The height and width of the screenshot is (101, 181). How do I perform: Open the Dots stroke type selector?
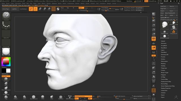pyautogui.click(x=6, y=25)
